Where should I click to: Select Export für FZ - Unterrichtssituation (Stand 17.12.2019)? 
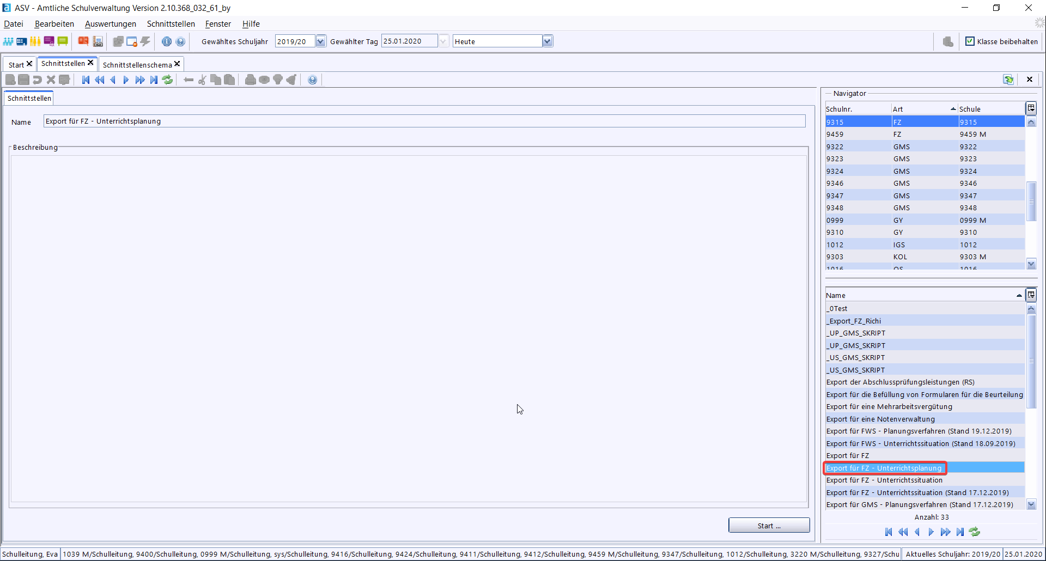(925, 492)
